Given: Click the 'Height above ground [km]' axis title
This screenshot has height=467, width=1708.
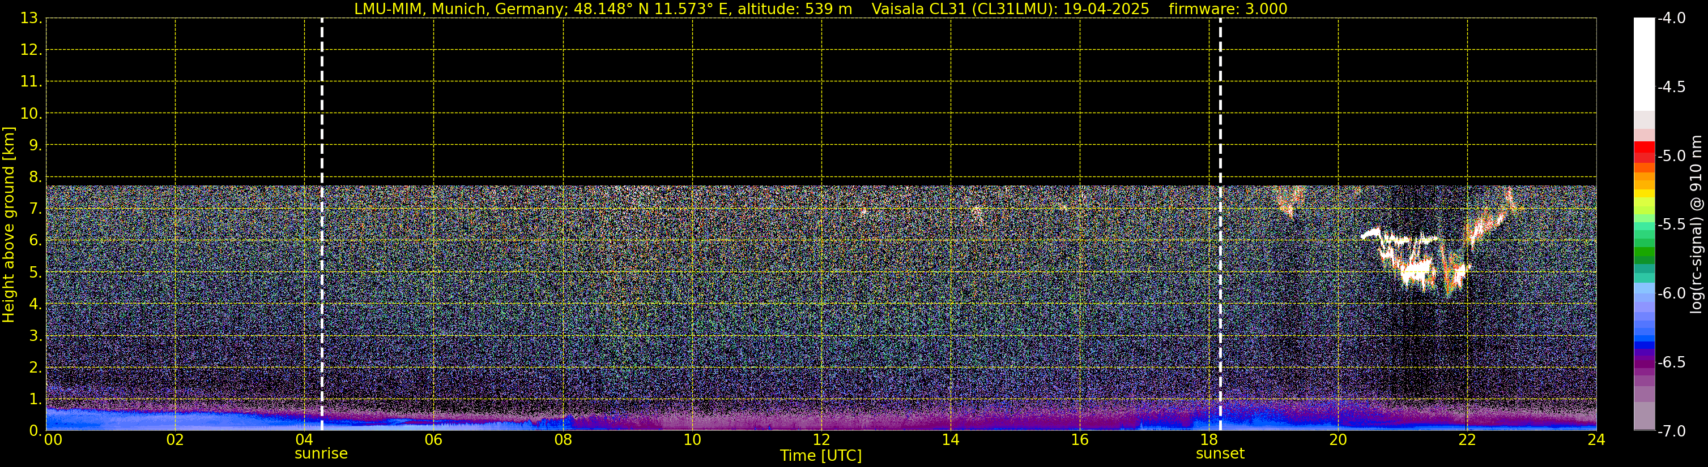Looking at the screenshot, I should click(8, 225).
